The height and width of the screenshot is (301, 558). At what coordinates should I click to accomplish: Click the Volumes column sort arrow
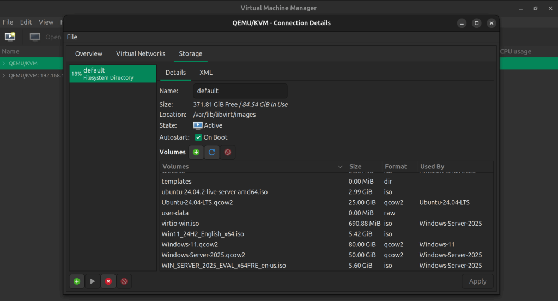click(340, 167)
